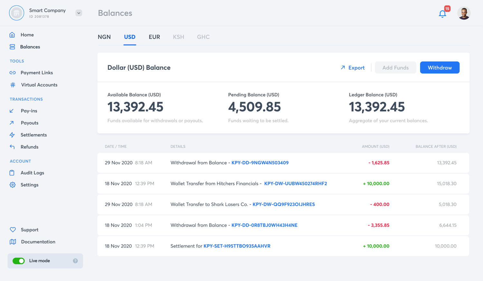The width and height of the screenshot is (483, 281).
Task: Open reference KPY-DD-0R8TBJ0WH43H4NE
Action: 264,225
